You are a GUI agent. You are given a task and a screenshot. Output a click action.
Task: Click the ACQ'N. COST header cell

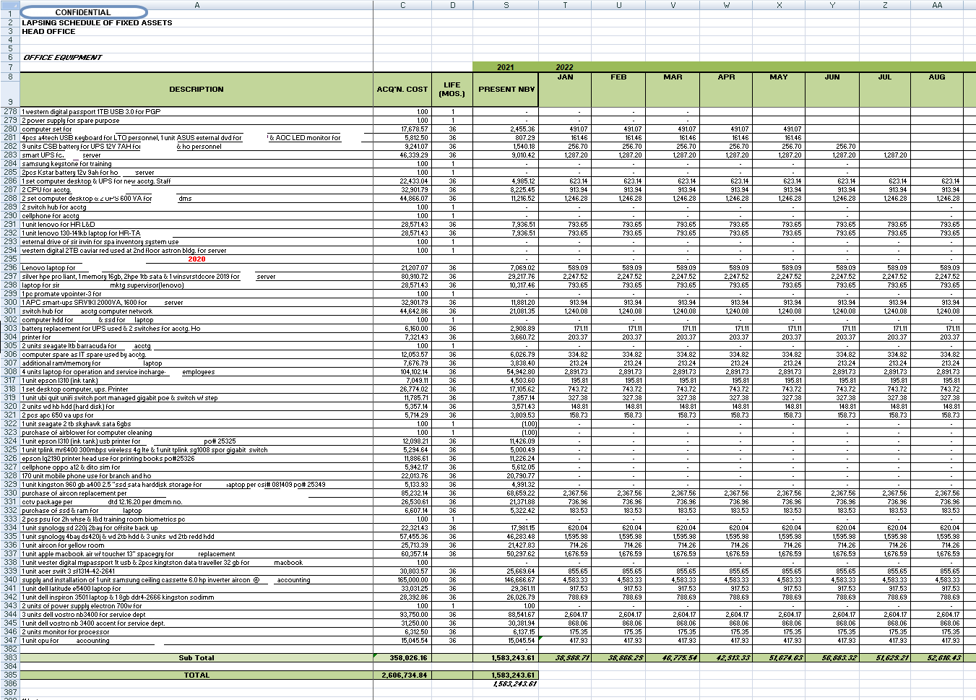[402, 90]
